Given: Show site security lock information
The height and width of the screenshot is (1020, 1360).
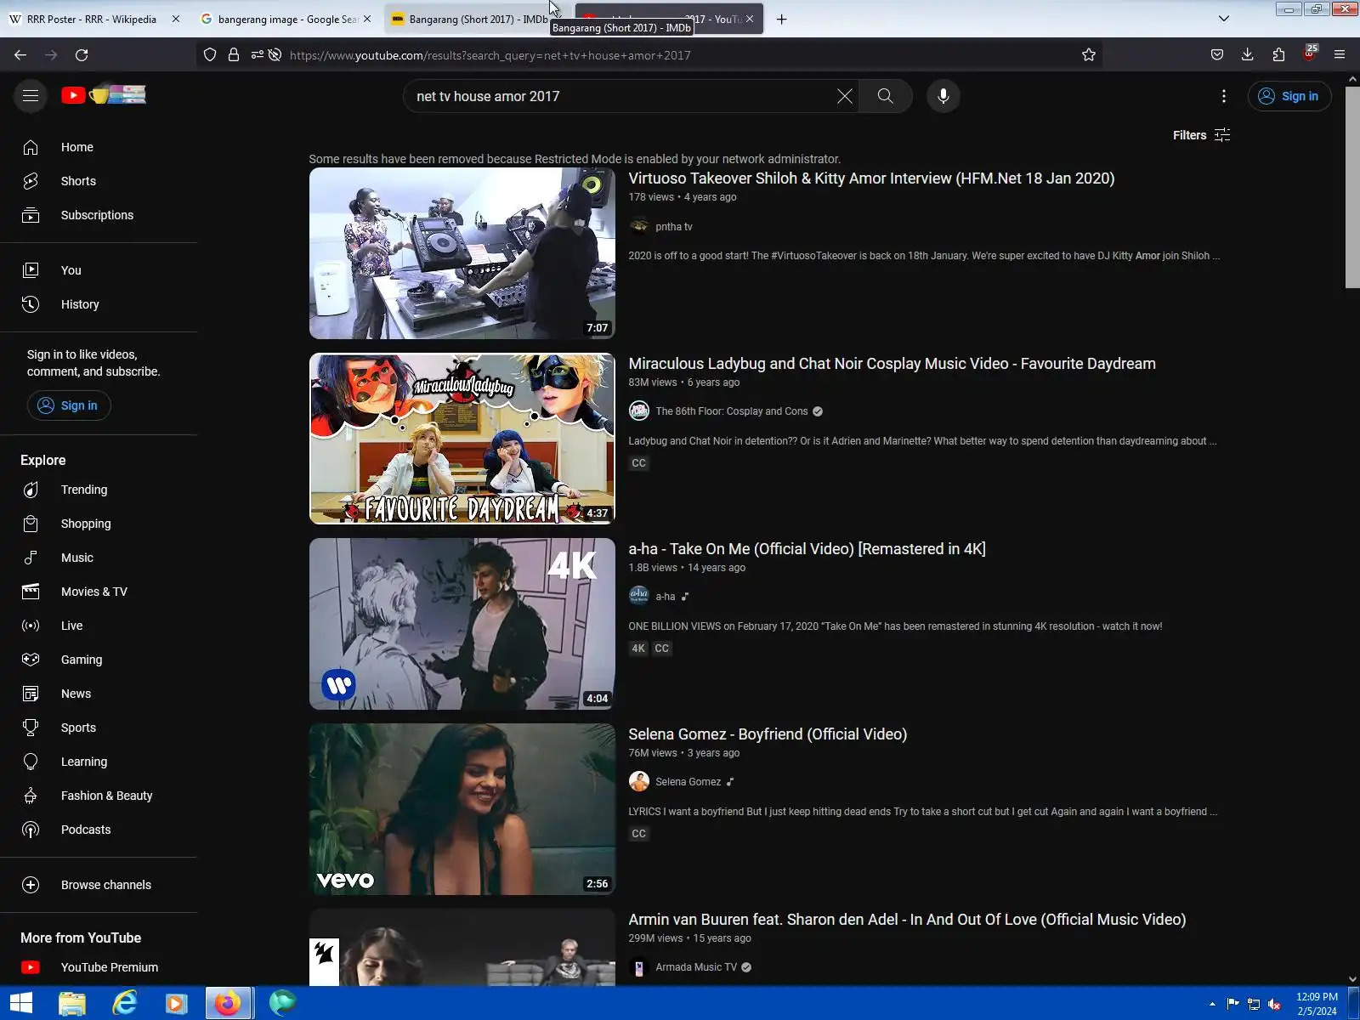Looking at the screenshot, I should tap(234, 55).
